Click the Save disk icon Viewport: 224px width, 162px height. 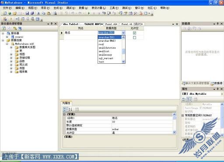point(27,14)
